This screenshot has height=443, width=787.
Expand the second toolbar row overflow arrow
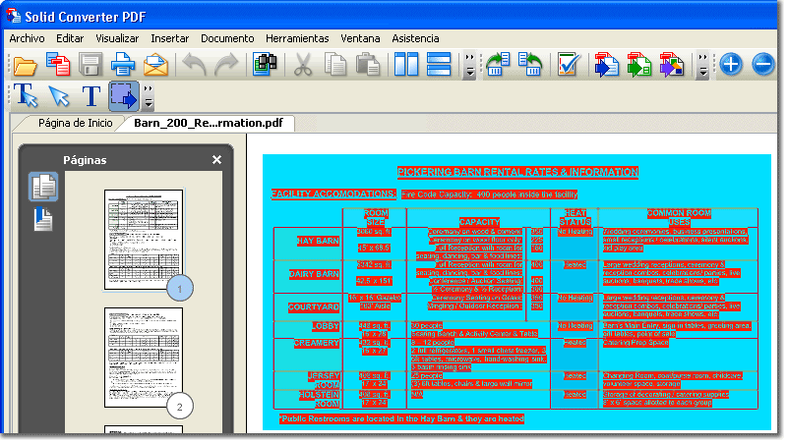pyautogui.click(x=149, y=97)
